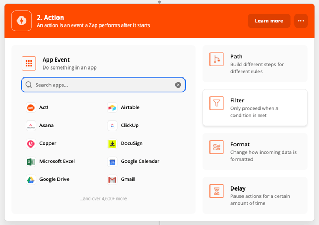
Task: Click '...and over 4,600+ more' text
Action: 103,198
